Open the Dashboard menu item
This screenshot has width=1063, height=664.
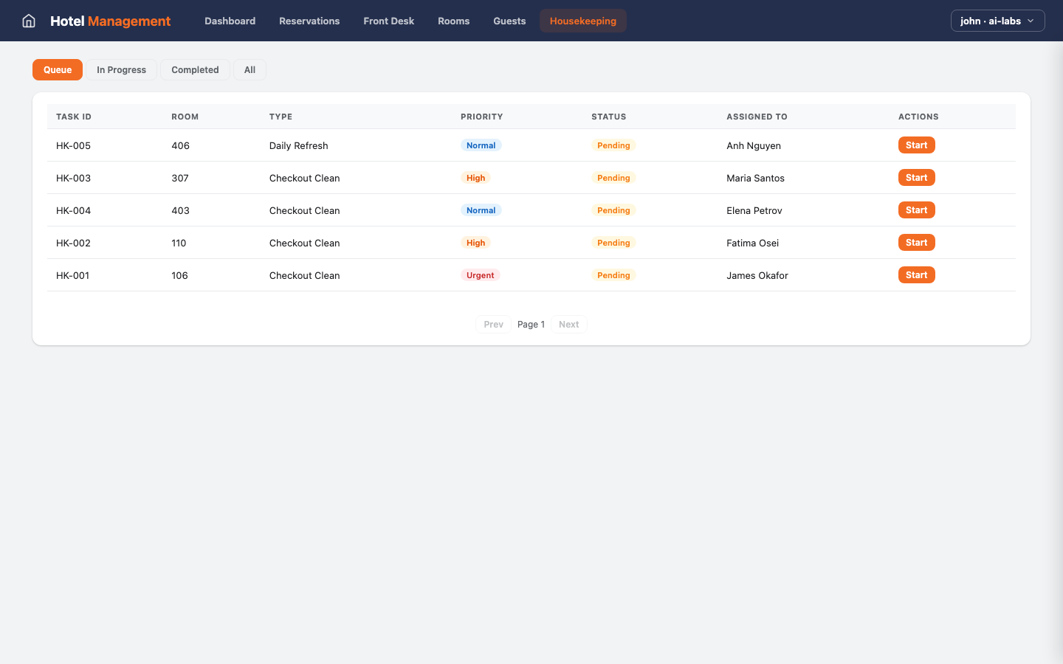(x=230, y=21)
